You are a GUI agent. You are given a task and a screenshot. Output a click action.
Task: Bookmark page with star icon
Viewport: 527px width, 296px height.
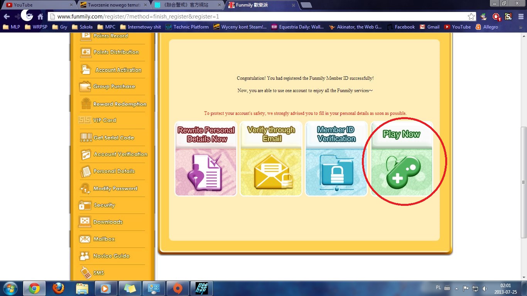[x=471, y=17]
